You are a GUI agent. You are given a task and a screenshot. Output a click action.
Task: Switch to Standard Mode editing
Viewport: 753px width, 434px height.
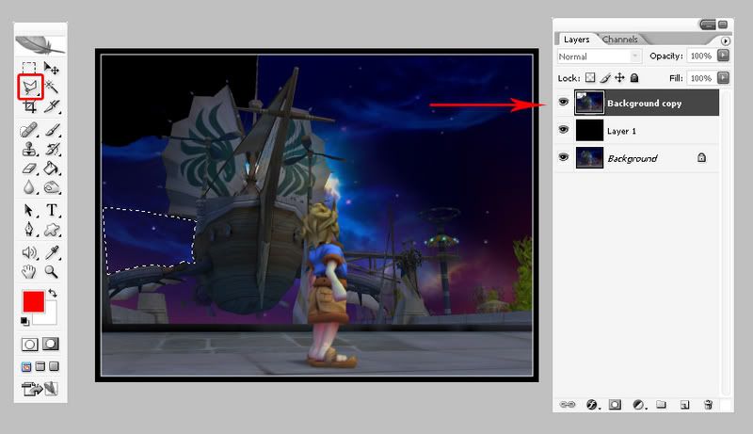29,345
